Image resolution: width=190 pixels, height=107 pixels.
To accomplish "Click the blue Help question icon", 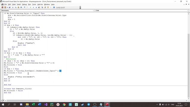I will (x=54, y=7).
